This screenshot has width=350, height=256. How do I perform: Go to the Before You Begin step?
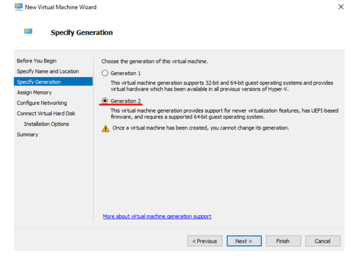pyautogui.click(x=37, y=61)
